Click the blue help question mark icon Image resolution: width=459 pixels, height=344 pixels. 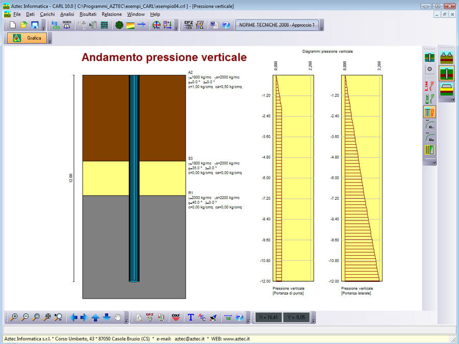[x=226, y=25]
